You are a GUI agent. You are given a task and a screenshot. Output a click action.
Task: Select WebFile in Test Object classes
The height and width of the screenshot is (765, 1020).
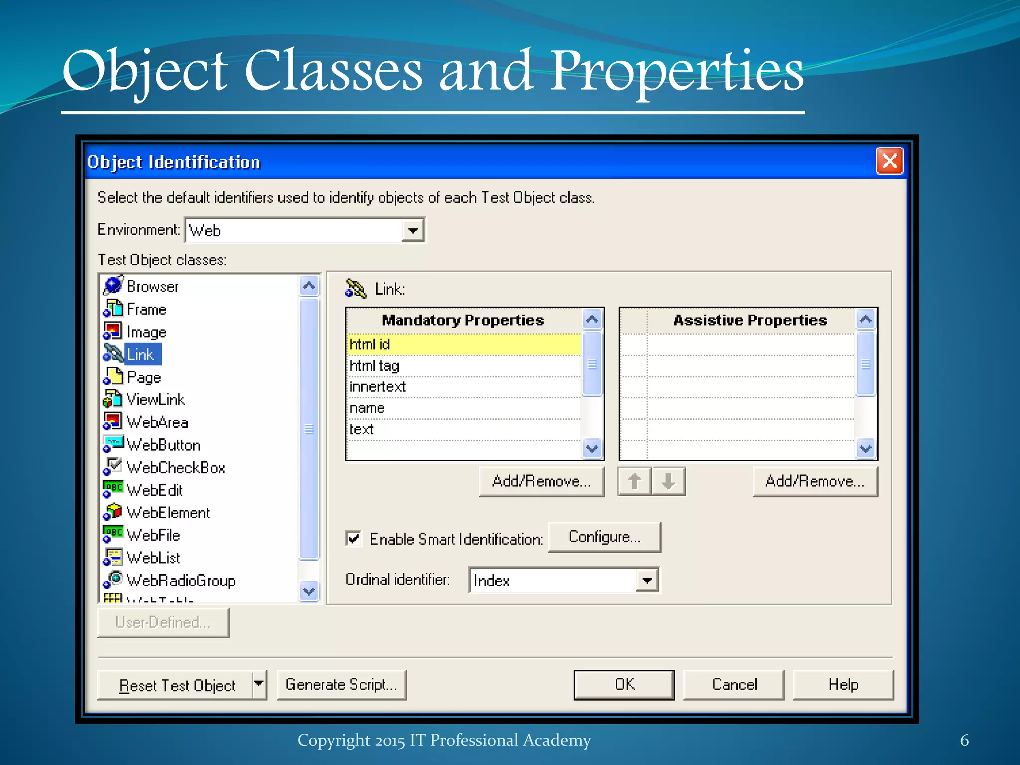coord(153,535)
